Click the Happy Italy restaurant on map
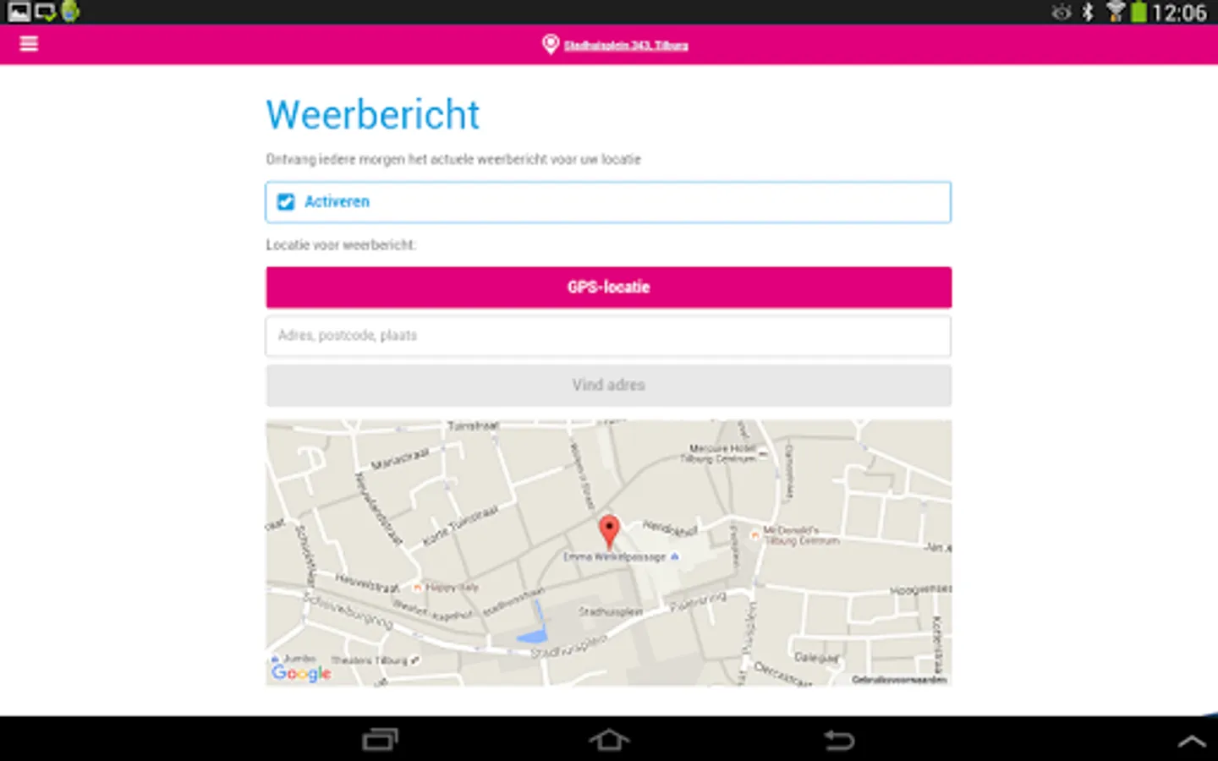Image resolution: width=1218 pixels, height=761 pixels. click(x=446, y=587)
